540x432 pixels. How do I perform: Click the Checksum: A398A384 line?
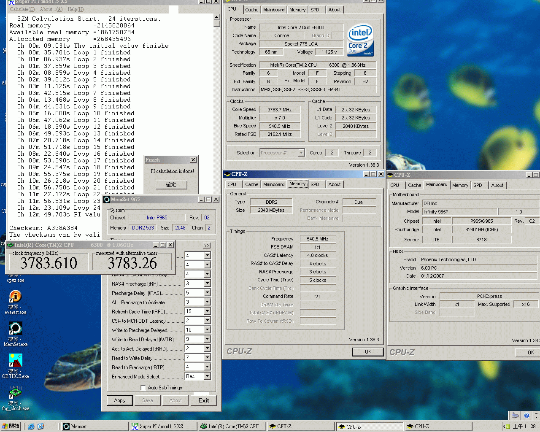43,228
